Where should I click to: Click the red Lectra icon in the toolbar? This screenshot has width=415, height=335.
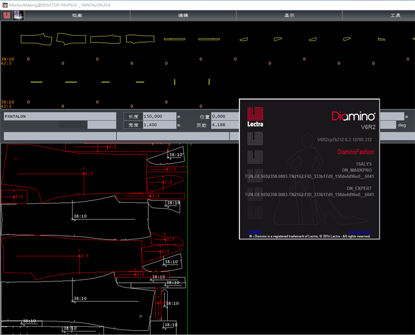click(7, 15)
